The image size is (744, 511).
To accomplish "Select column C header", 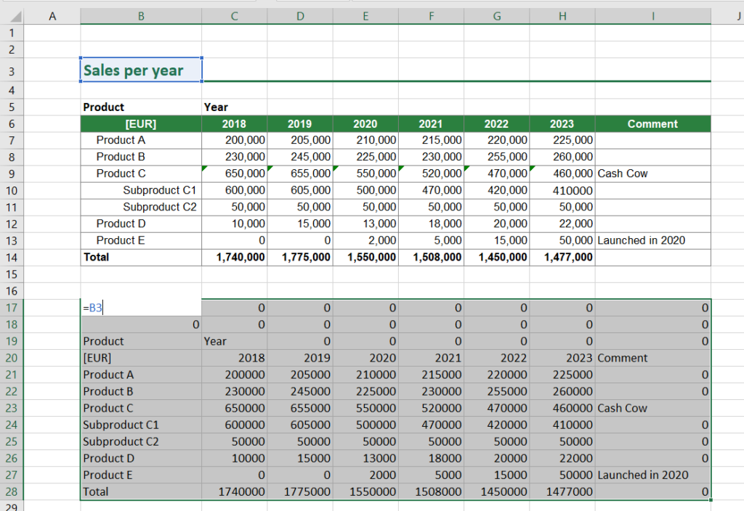I will (234, 16).
